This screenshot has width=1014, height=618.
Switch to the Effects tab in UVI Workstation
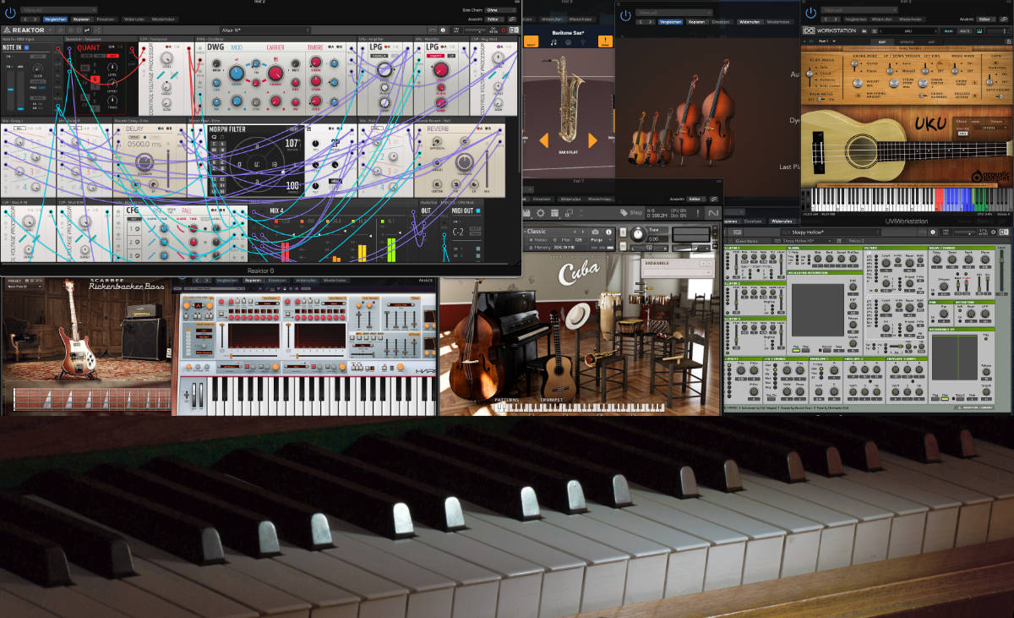click(905, 41)
